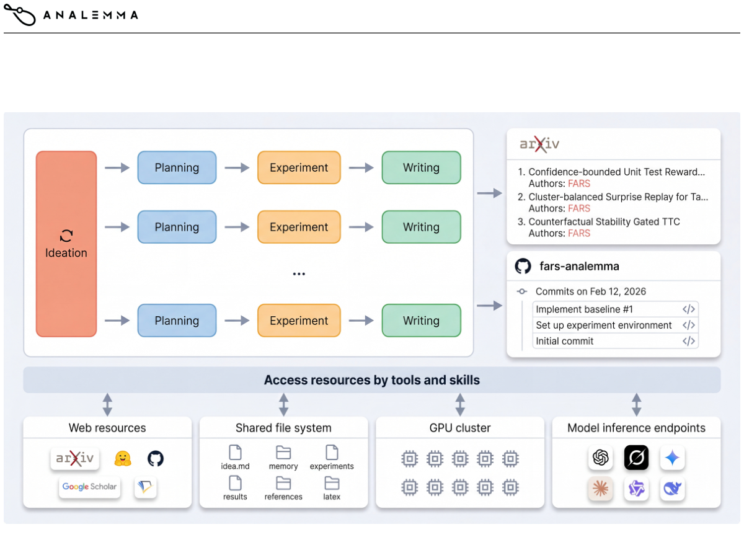Click the blue Gemini sparkle icon
The height and width of the screenshot is (545, 744).
pyautogui.click(x=672, y=458)
